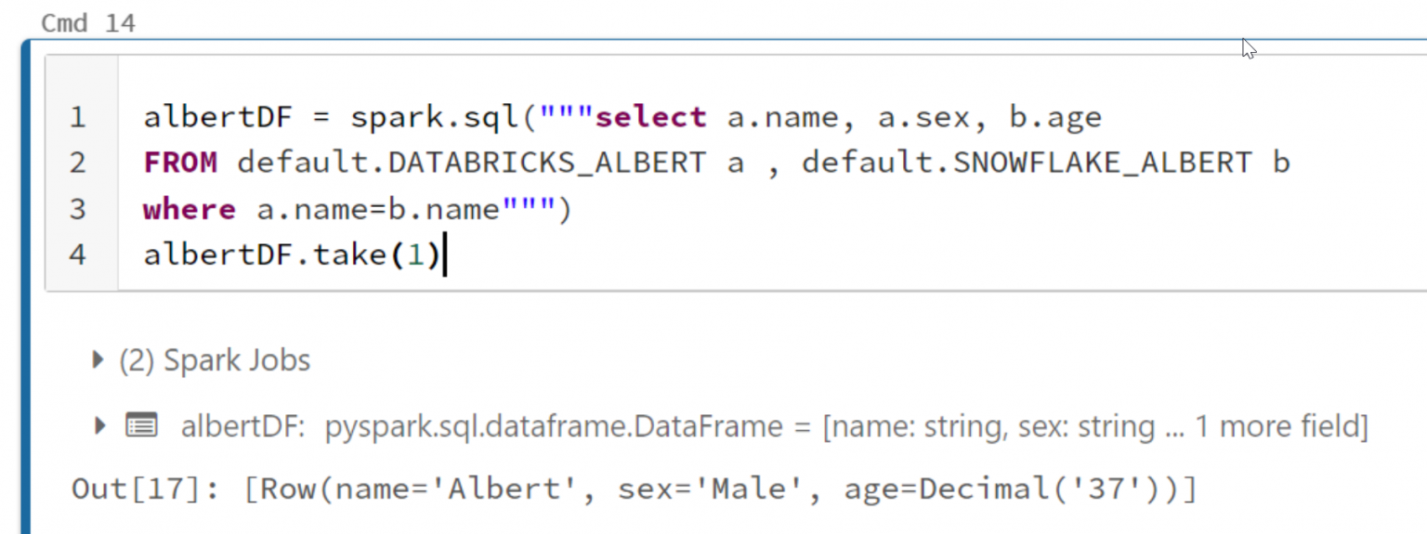1427x534 pixels.
Task: Click "spark.sql" in the first code line
Action: (434, 118)
